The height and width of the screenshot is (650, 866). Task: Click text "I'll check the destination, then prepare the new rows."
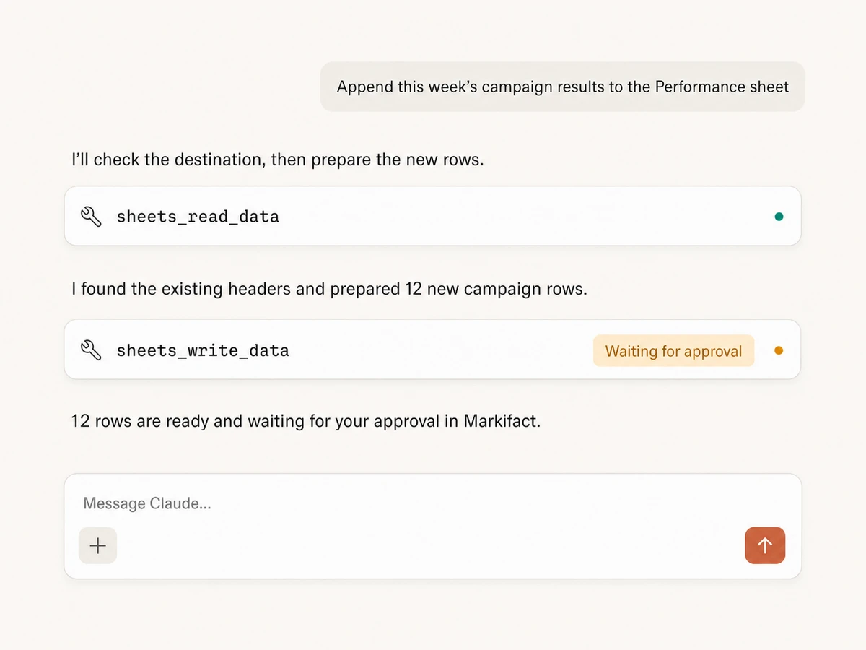[278, 160]
